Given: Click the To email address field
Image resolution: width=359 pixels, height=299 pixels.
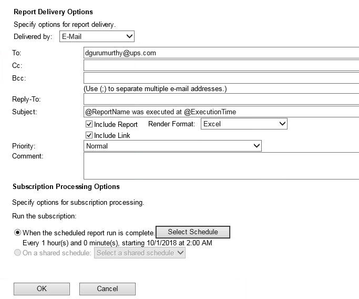Looking at the screenshot, I should coord(221,53).
